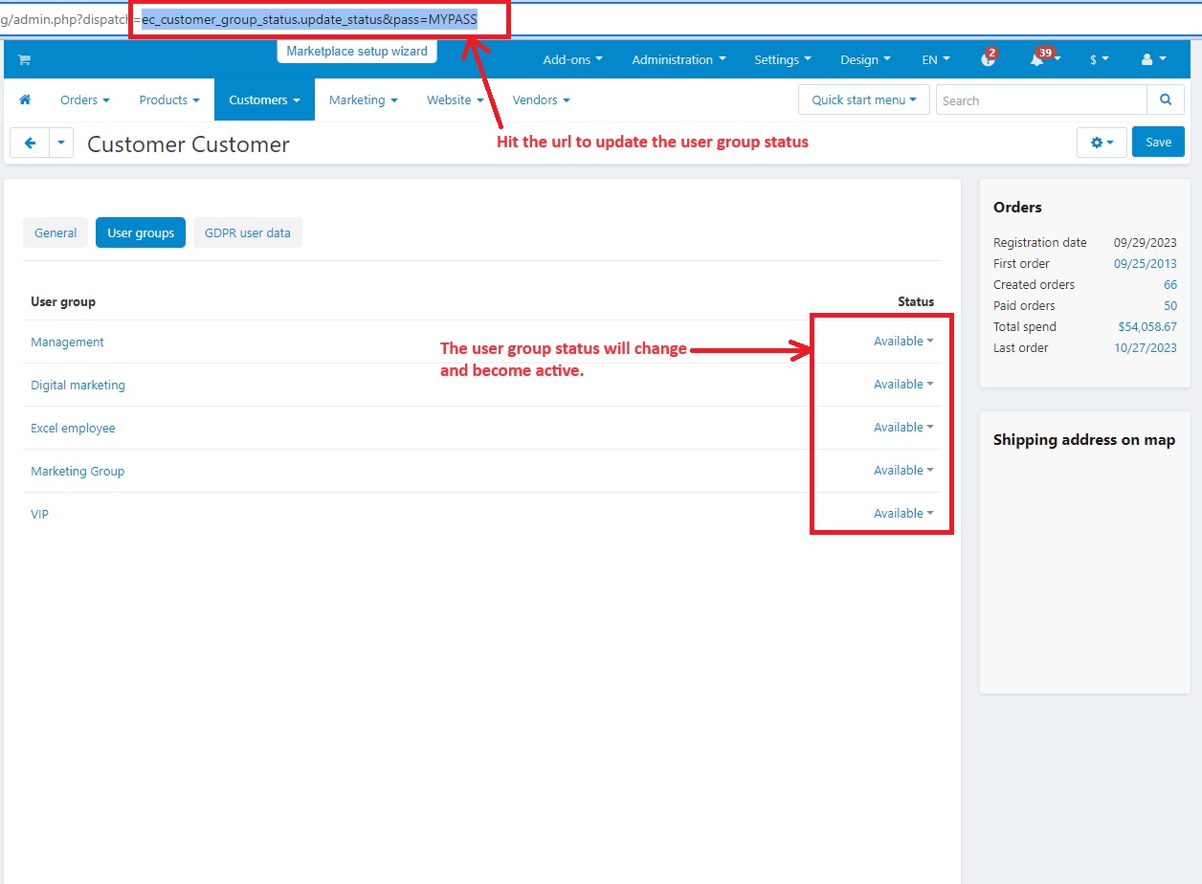
Task: Switch to the General tab
Action: (56, 232)
